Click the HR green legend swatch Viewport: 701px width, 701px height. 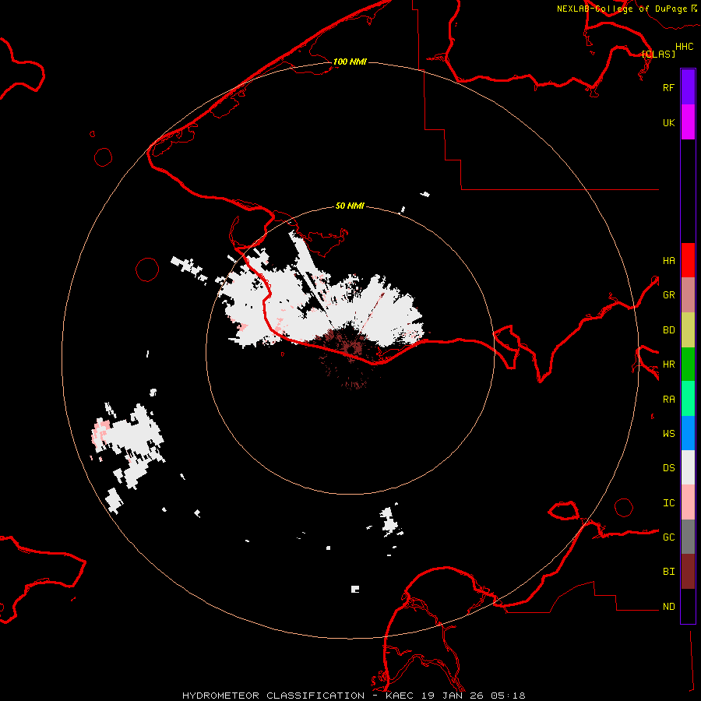coord(688,364)
